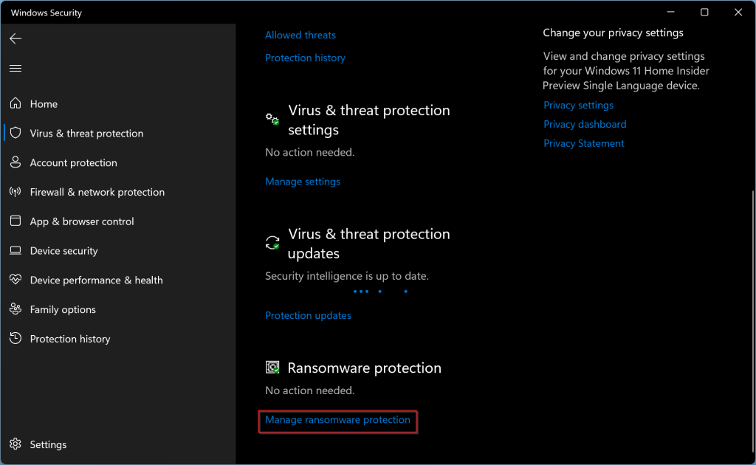Click the protection updates refresh icon

click(x=272, y=242)
